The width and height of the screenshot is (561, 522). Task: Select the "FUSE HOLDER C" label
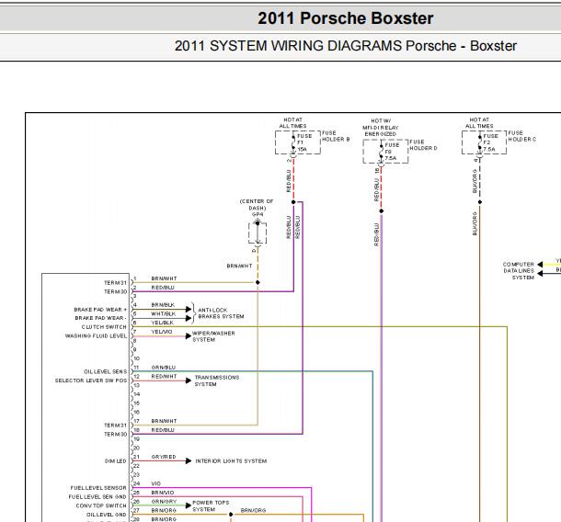[x=522, y=136]
